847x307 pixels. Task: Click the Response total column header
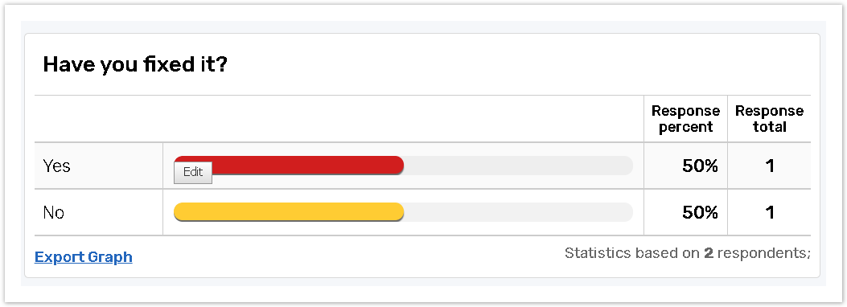[x=769, y=119]
